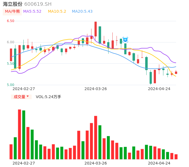Toggle the MA10 moving average label
The height and width of the screenshot is (167, 189).
pyautogui.click(x=57, y=12)
